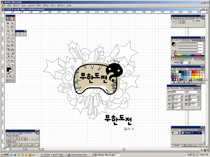Open the font size 12 pt dropdown
Image resolution: width=210 pixels, height=157 pixels.
[181, 96]
